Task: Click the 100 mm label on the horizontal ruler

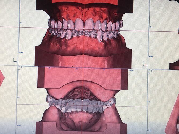Action: point(131,70)
